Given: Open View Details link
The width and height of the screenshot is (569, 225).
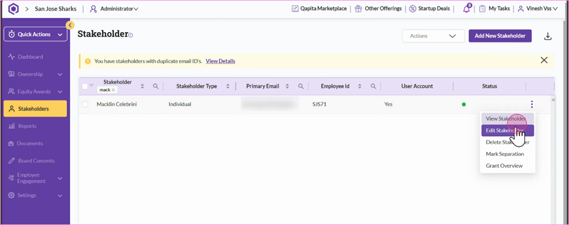Looking at the screenshot, I should click(x=220, y=61).
